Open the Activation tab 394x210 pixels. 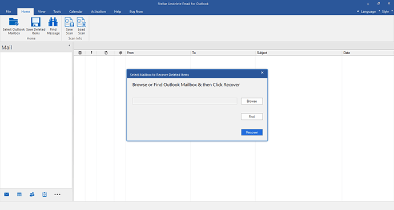pyautogui.click(x=98, y=11)
